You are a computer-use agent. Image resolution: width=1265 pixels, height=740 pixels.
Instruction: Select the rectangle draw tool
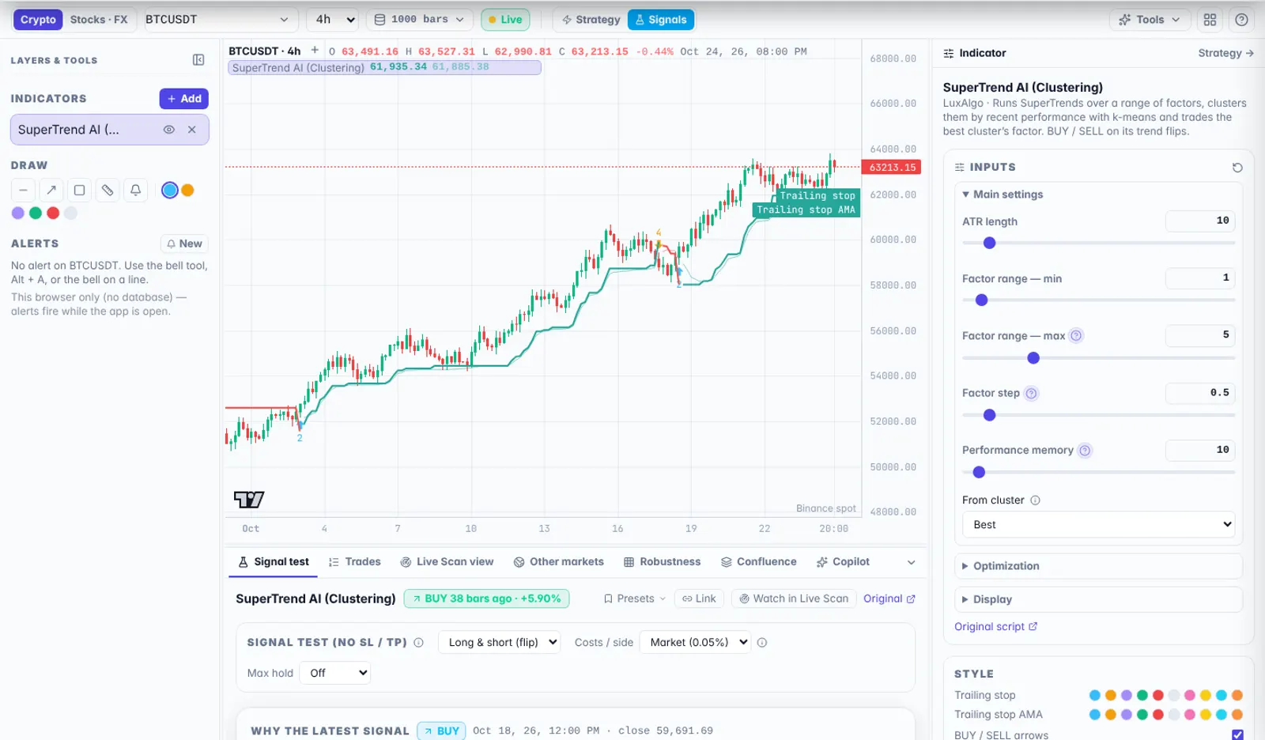point(79,190)
